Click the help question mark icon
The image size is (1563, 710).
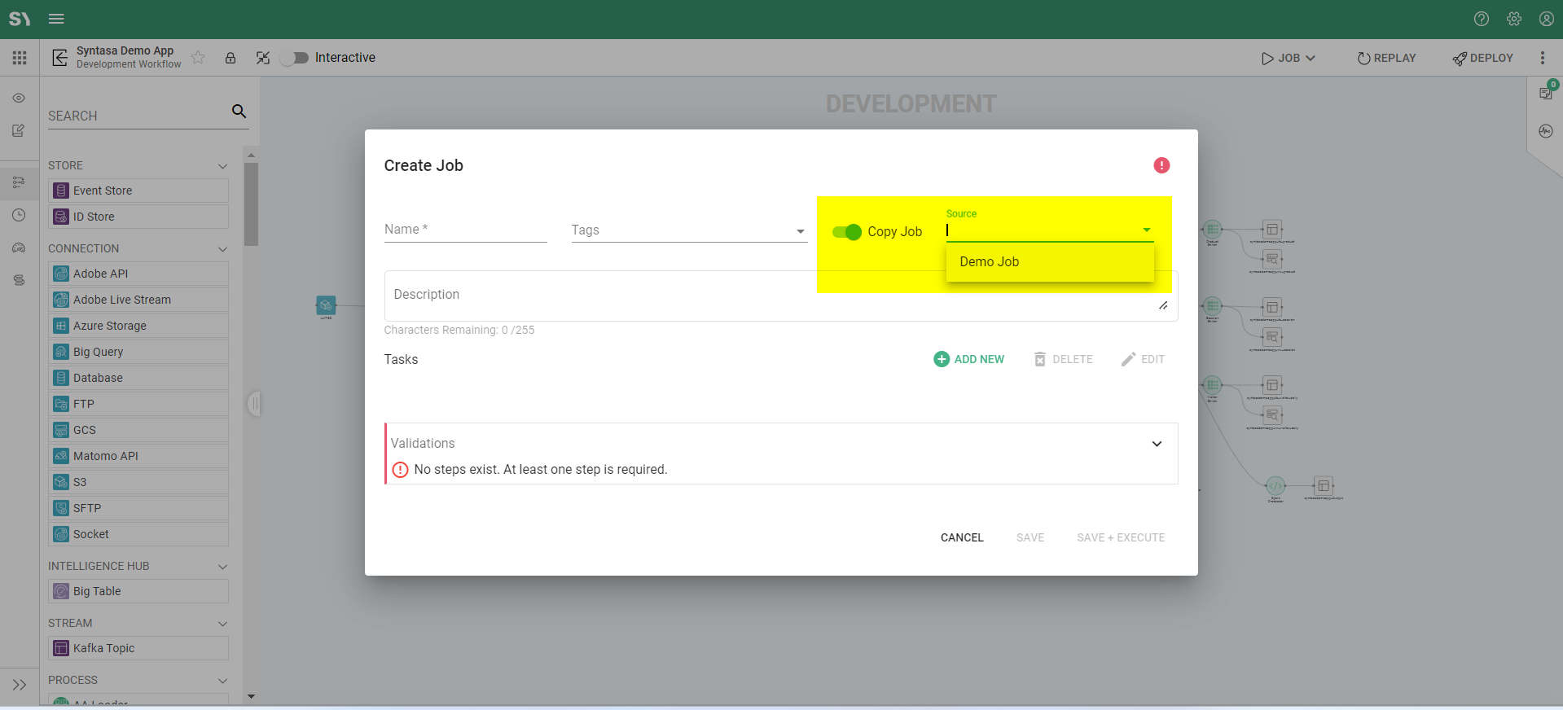(1482, 19)
